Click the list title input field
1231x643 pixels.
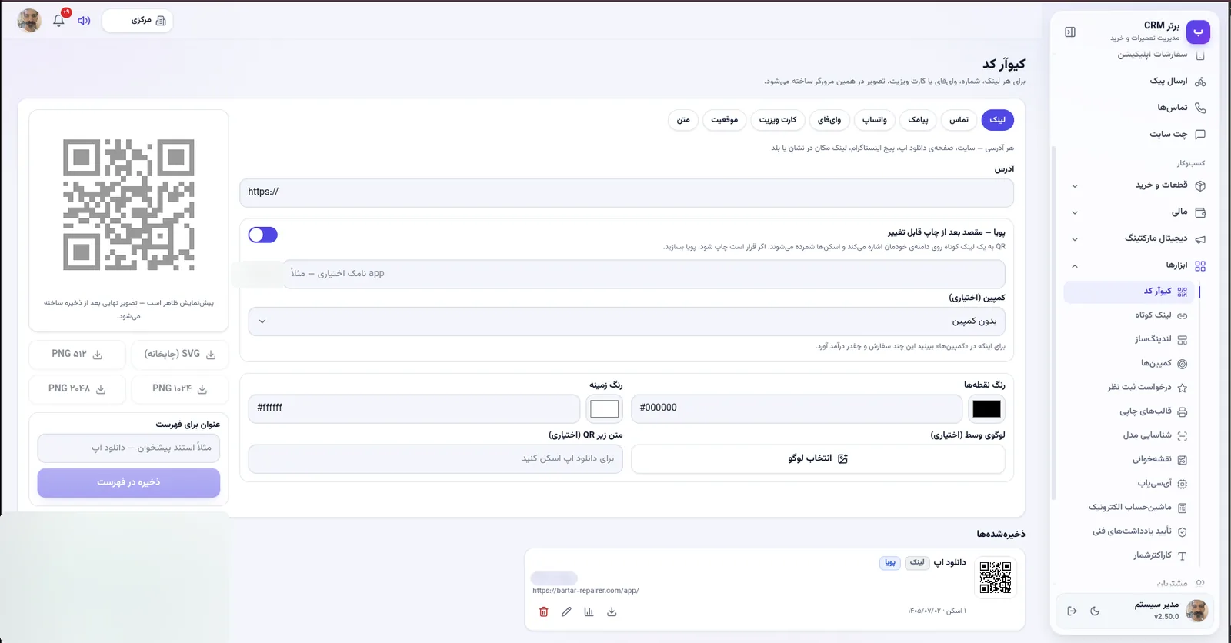coord(128,448)
